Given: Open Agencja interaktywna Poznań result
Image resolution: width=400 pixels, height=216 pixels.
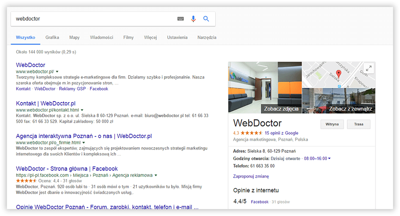Looking at the screenshot, I should tap(84, 136).
